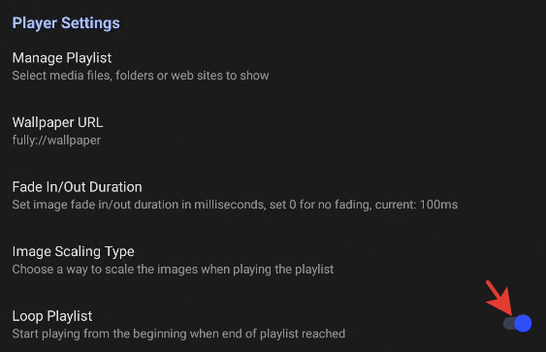546x352 pixels.
Task: Click the Loop Playlist label
Action: pyautogui.click(x=52, y=316)
